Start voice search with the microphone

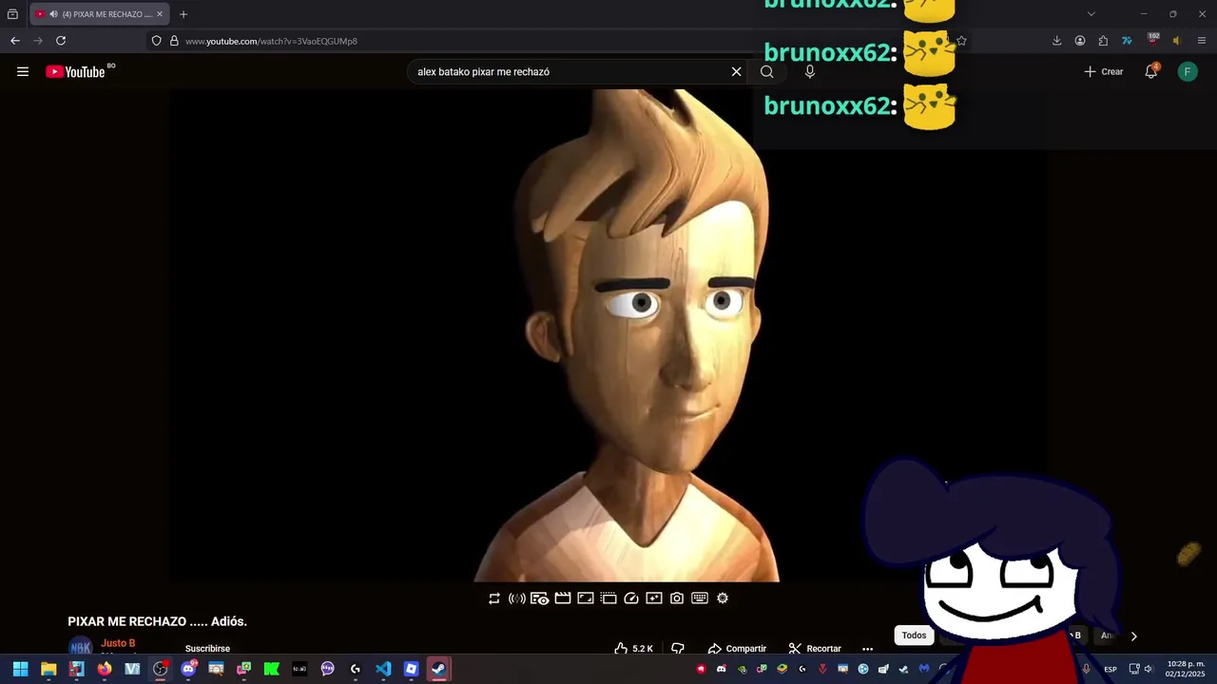coord(810,71)
